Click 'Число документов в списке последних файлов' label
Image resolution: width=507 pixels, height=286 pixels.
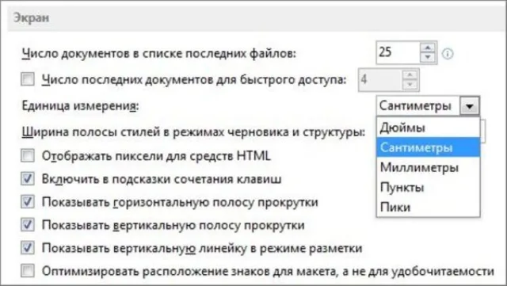point(158,53)
